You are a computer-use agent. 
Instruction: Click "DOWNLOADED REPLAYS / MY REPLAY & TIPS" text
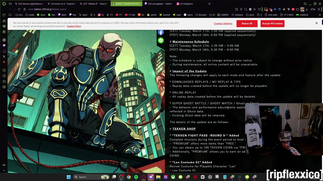coord(206,82)
